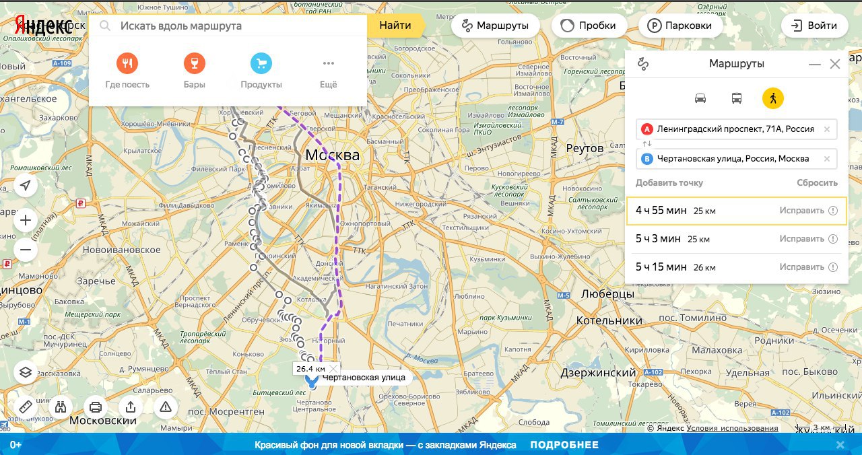The height and width of the screenshot is (455, 862).
Task: Select the 'Где поесть' category icon
Action: click(x=127, y=64)
